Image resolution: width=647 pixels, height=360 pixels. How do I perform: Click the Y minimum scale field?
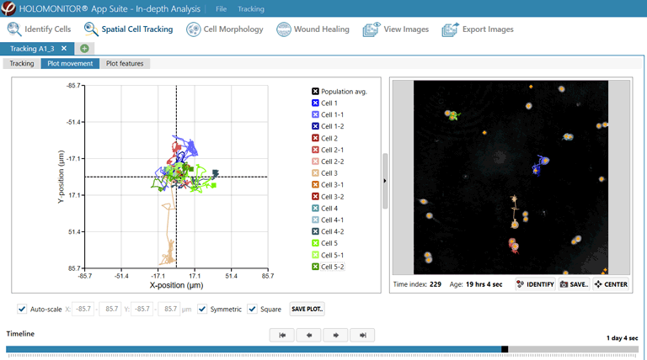tap(142, 309)
